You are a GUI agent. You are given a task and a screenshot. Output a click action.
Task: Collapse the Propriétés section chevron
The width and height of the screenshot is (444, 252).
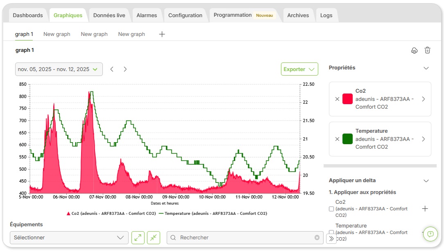[x=426, y=68]
